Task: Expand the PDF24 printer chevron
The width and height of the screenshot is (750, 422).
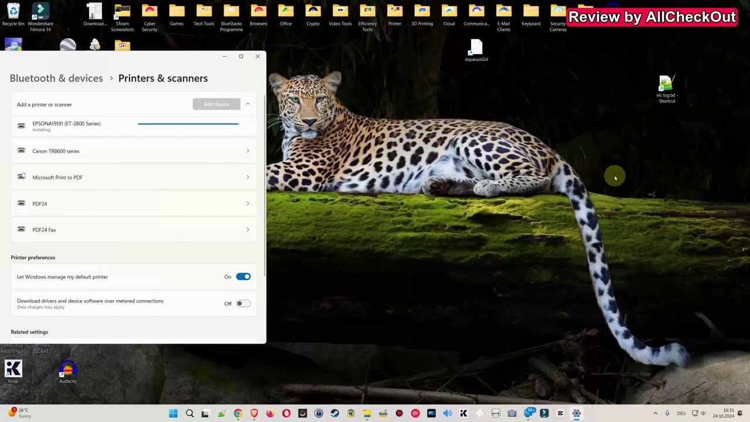Action: tap(248, 203)
